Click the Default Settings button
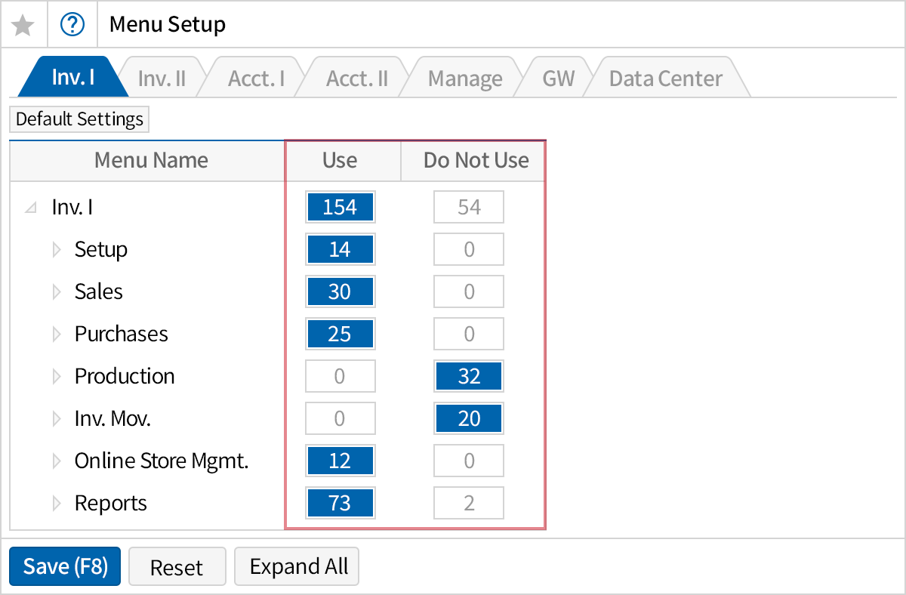906x595 pixels. tap(79, 119)
